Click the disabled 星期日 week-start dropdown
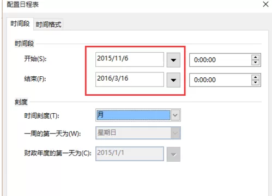 tap(138, 133)
